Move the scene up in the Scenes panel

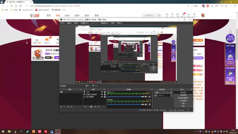tap(68, 107)
